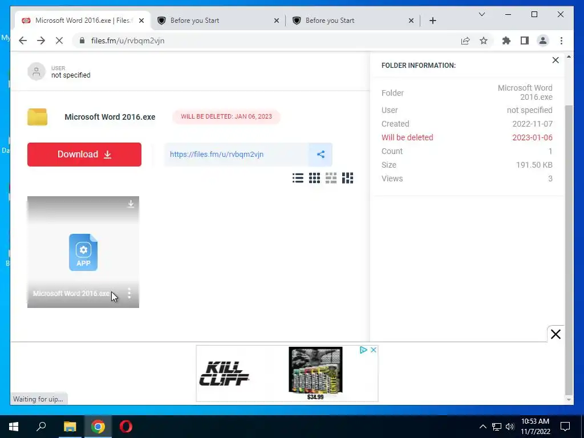Image resolution: width=584 pixels, height=438 pixels.
Task: Open the Microsoft Word 2016.exe file thumbnail
Action: (x=83, y=252)
